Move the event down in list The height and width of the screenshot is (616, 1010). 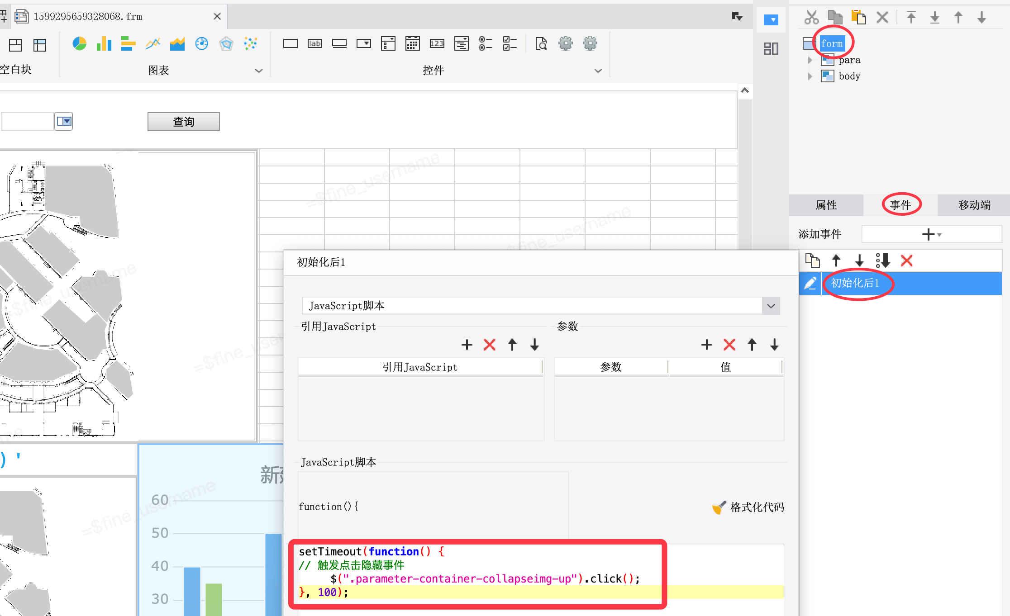point(860,261)
